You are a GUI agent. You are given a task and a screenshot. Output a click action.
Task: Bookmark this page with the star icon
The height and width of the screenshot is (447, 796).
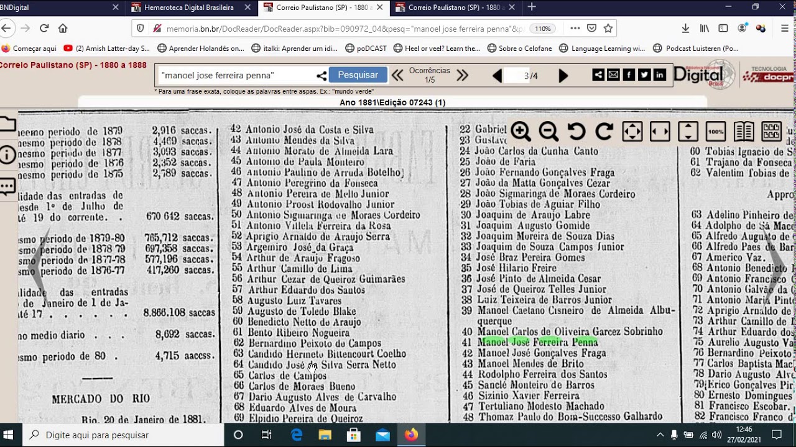608,28
